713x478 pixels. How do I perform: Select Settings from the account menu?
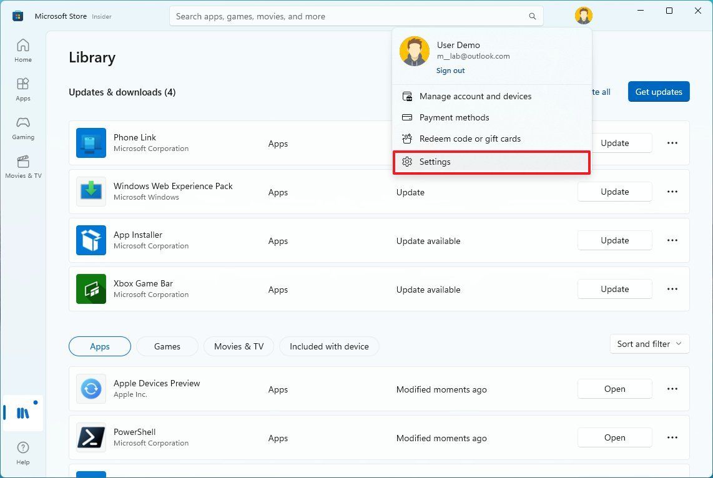pos(435,162)
